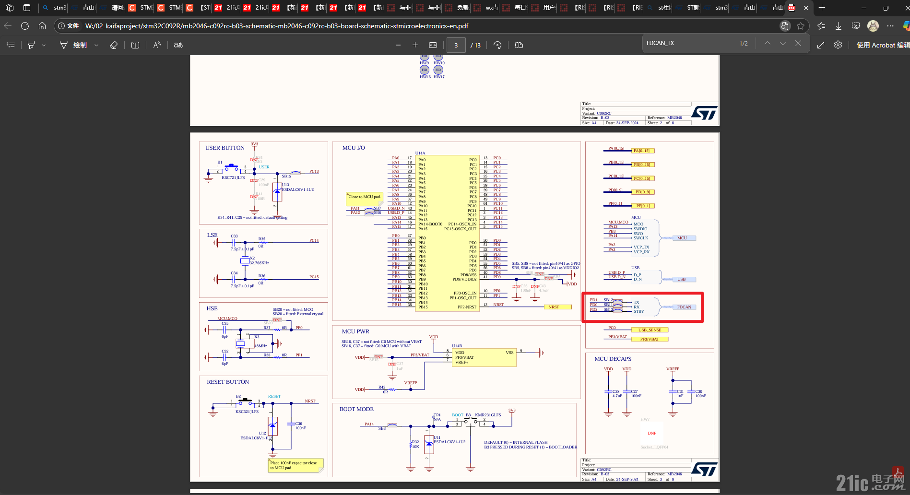Click the FDCAN port label in schematic
This screenshot has height=495, width=910.
tap(684, 307)
